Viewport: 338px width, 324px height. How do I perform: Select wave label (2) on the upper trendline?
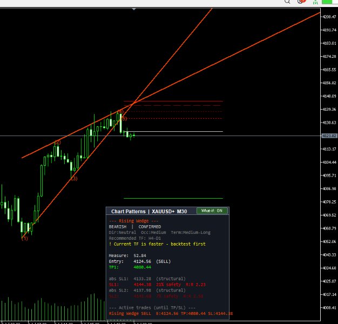[58, 142]
